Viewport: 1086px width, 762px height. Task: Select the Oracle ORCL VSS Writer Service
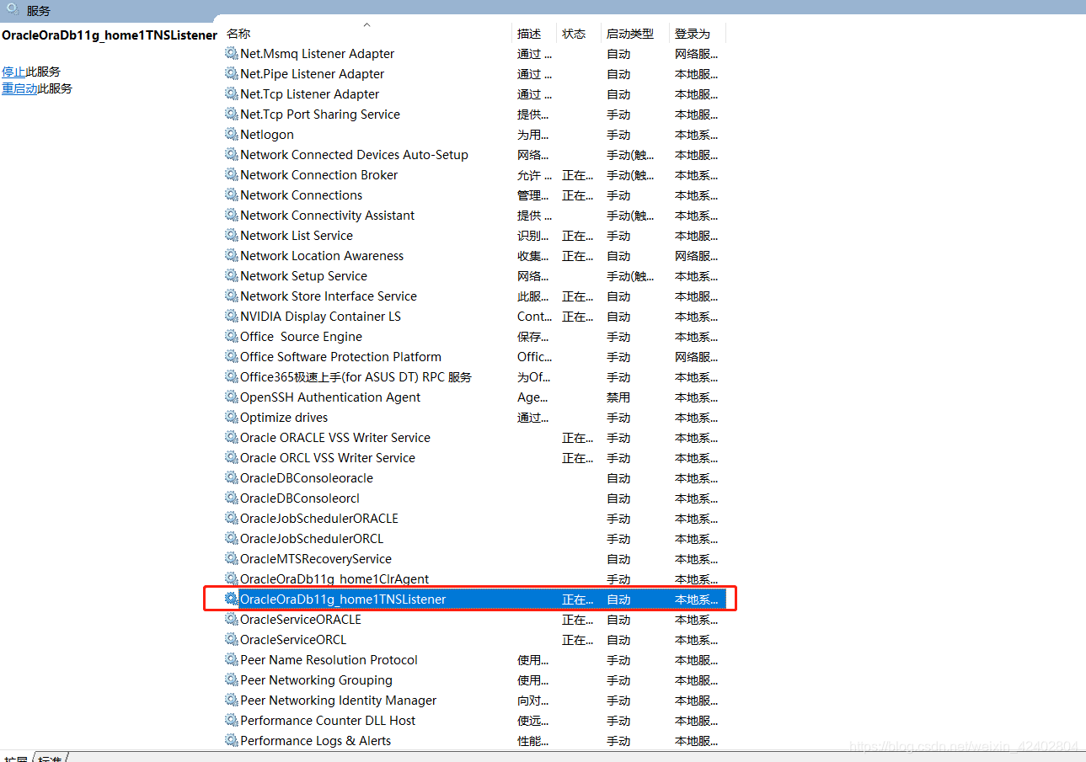[x=328, y=457]
